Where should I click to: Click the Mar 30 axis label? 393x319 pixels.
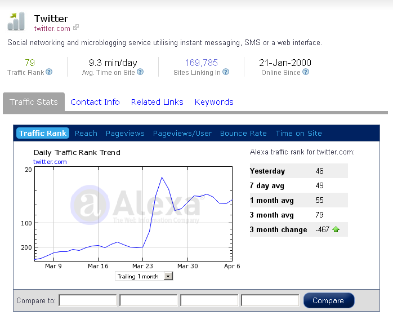(187, 266)
